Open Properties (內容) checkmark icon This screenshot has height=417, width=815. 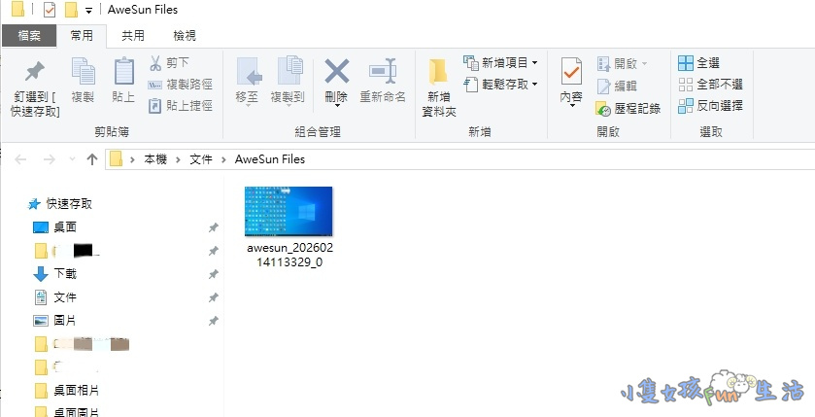coord(571,73)
